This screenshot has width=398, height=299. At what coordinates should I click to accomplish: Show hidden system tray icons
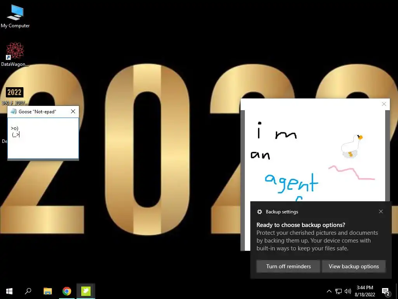[329, 291]
